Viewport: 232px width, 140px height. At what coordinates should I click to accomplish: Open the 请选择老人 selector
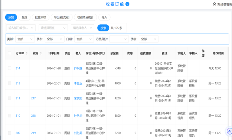tap(82, 28)
